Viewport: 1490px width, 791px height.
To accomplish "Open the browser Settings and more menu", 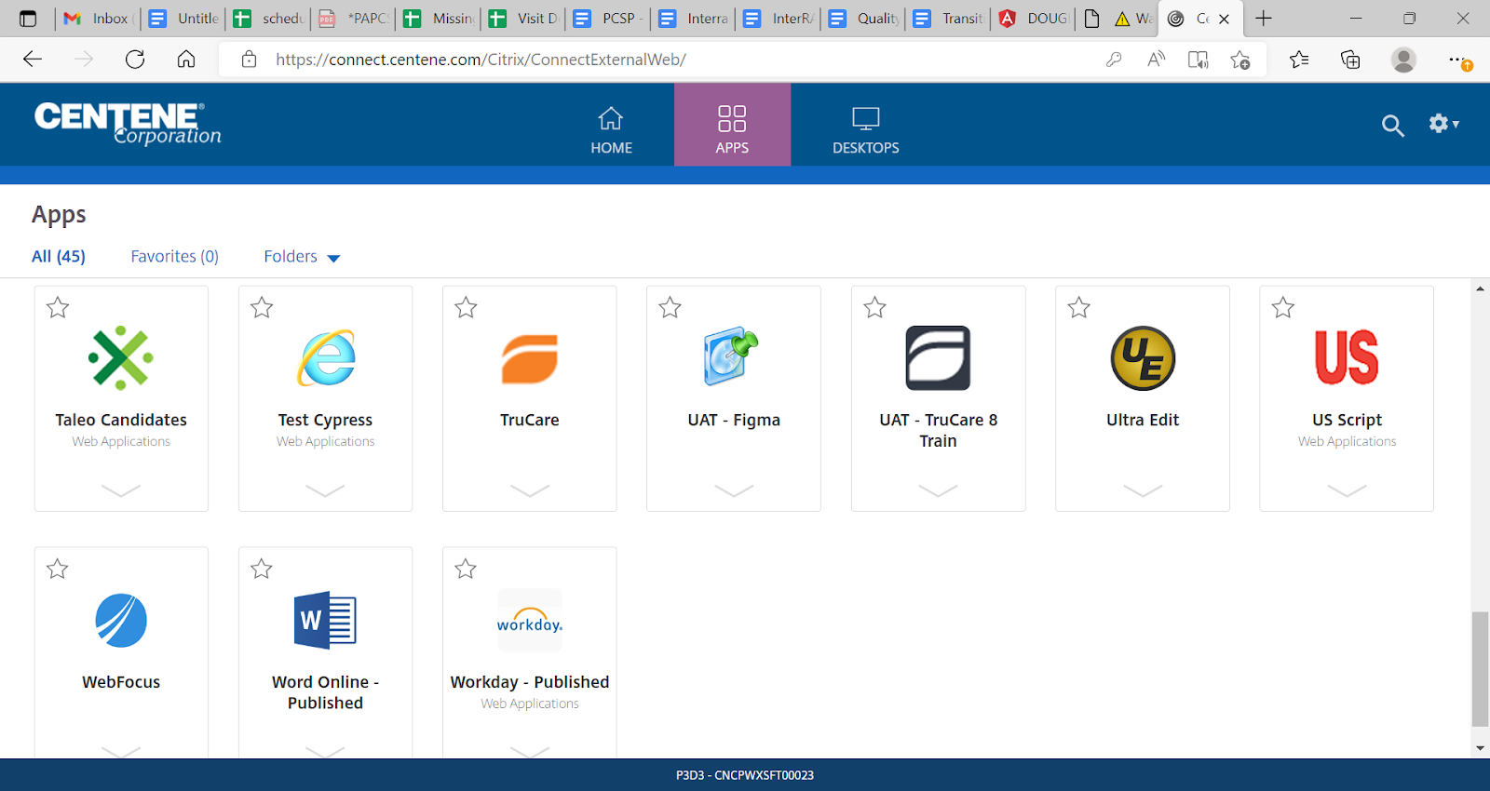I will tap(1459, 60).
